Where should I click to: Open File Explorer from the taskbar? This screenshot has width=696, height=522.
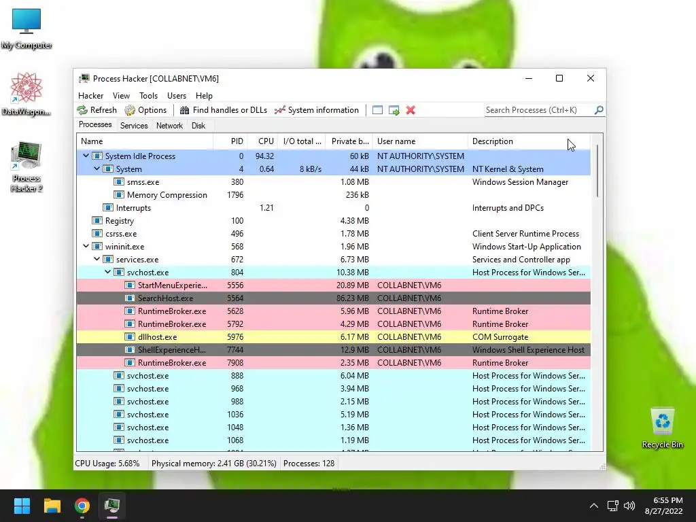pyautogui.click(x=52, y=506)
